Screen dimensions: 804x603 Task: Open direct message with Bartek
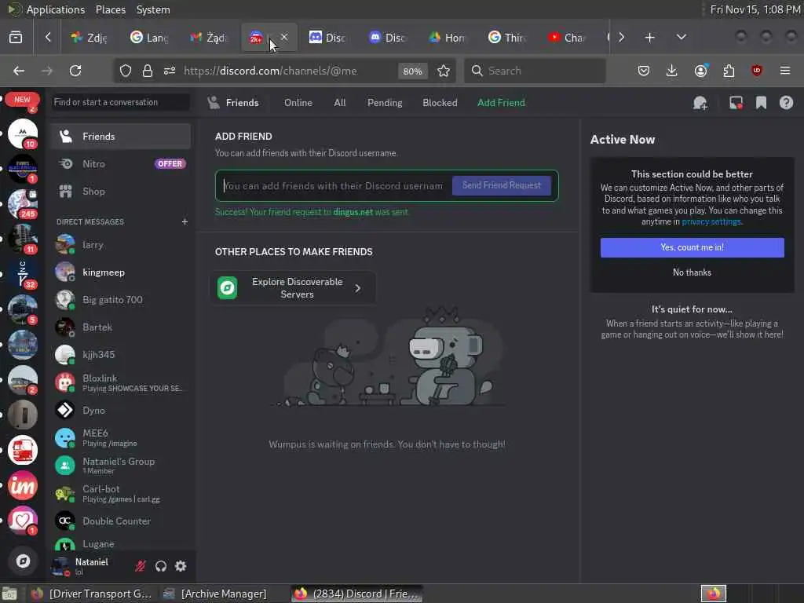tap(120, 327)
